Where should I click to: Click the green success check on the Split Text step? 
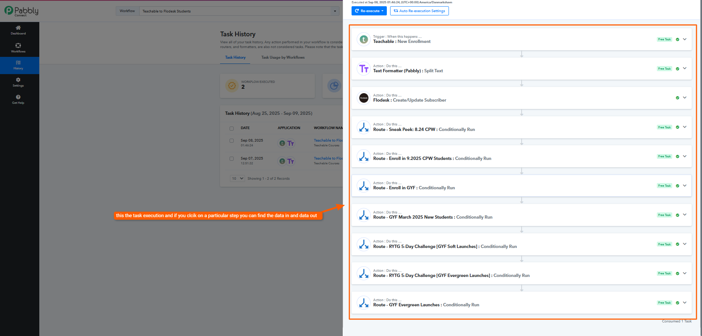click(x=677, y=69)
